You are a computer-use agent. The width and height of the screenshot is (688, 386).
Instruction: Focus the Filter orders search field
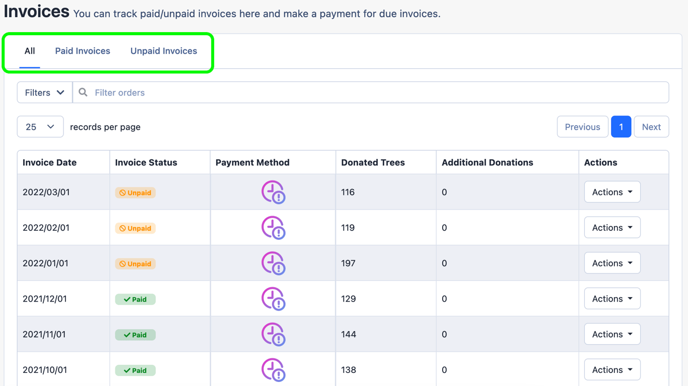point(371,92)
